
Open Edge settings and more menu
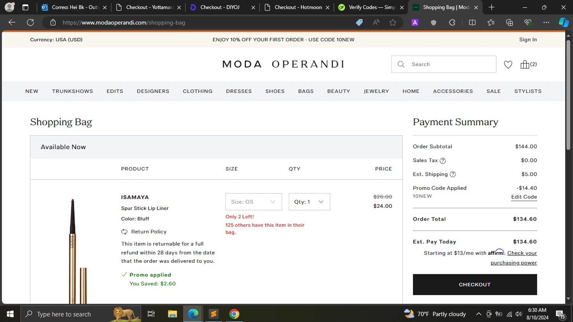[x=546, y=23]
